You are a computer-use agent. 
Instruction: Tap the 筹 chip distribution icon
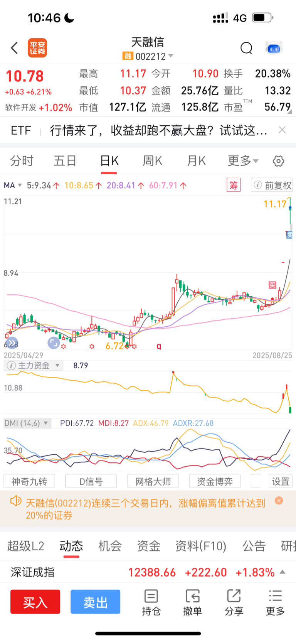click(234, 185)
